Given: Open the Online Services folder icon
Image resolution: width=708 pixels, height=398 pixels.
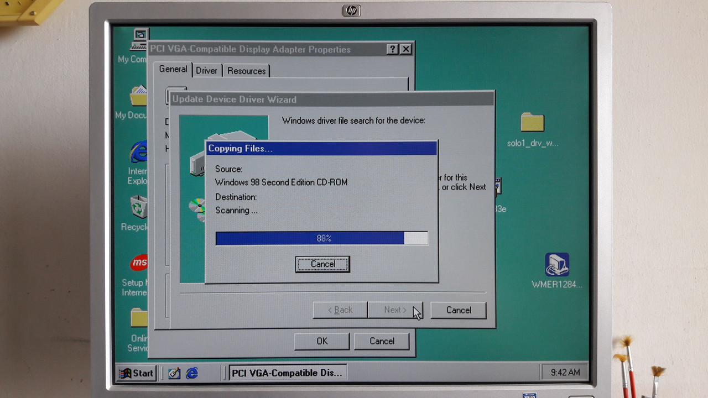Looking at the screenshot, I should pyautogui.click(x=139, y=318).
